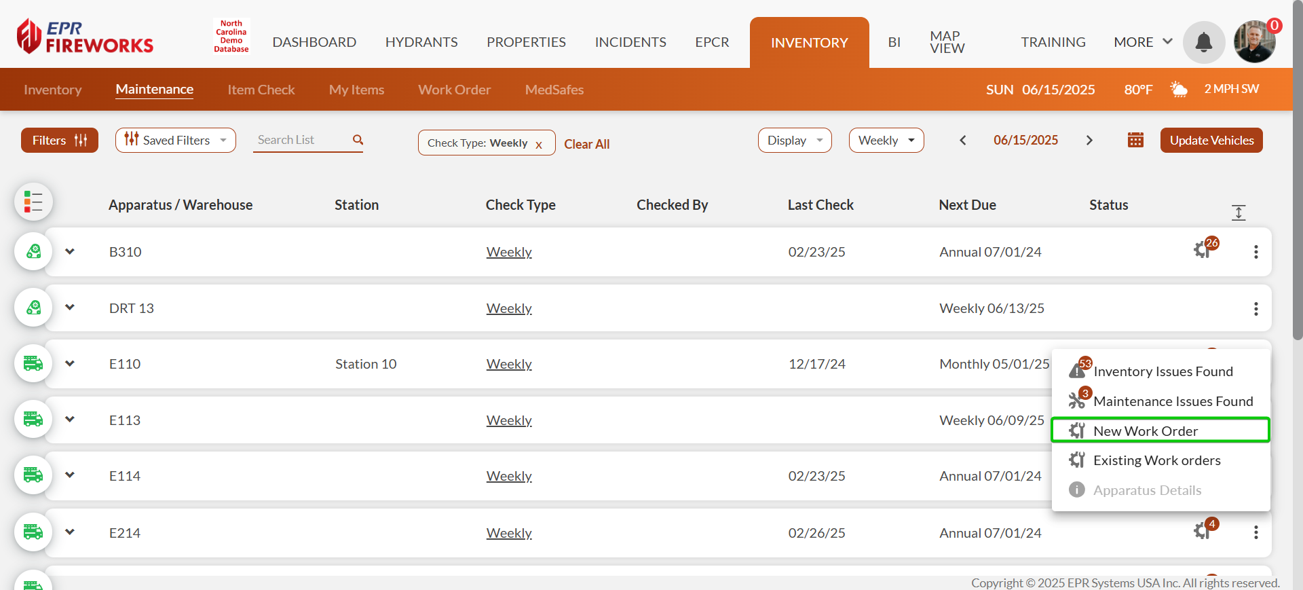
Task: Open the calendar date picker icon
Action: click(x=1135, y=140)
